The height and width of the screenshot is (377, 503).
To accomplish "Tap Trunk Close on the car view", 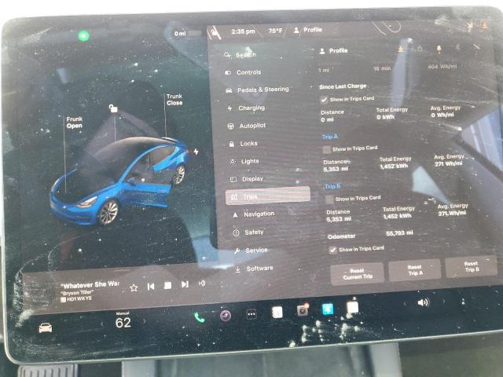I will click(174, 100).
